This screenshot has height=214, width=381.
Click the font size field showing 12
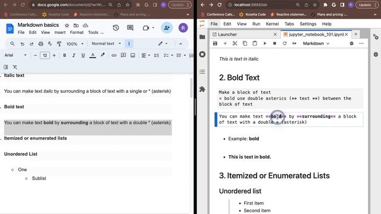(45, 55)
